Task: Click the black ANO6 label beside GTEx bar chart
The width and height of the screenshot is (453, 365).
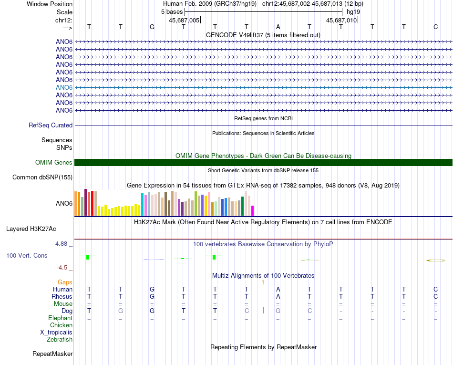Action: [64, 203]
